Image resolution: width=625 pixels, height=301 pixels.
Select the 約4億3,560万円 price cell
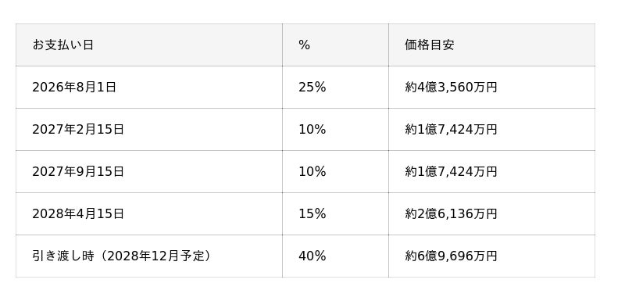[x=491, y=88]
